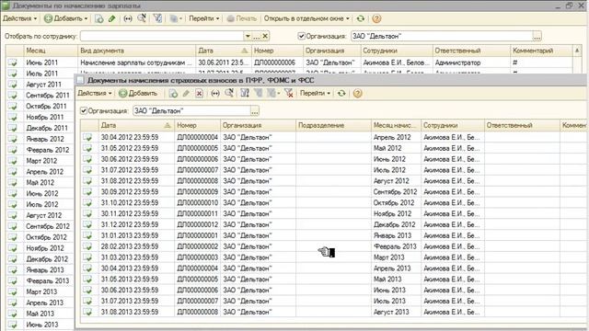Viewport: 589px width, 331px height.
Task: Click date interval (↔) icon in insurance toolbar
Action: coord(214,94)
